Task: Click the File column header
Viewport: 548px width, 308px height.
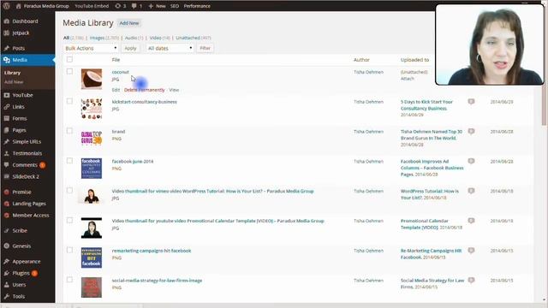Action: 116,60
